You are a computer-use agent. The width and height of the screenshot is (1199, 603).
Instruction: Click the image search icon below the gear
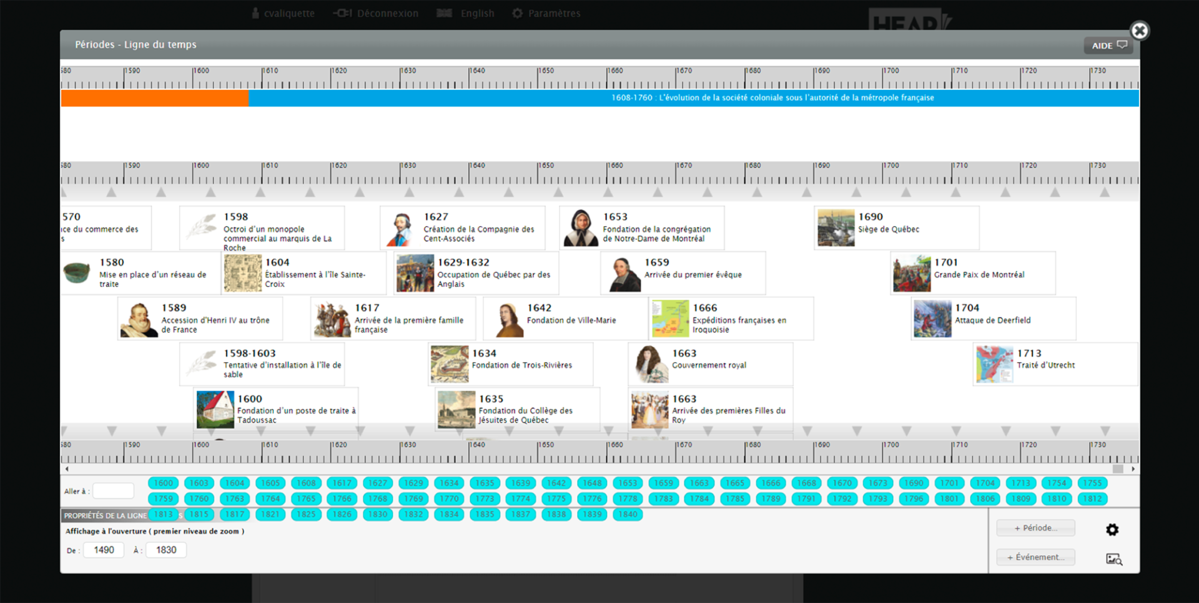1113,559
